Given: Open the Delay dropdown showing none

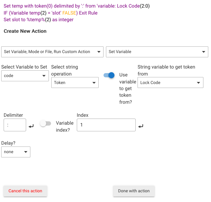Looking at the screenshot, I should coord(16,152).
